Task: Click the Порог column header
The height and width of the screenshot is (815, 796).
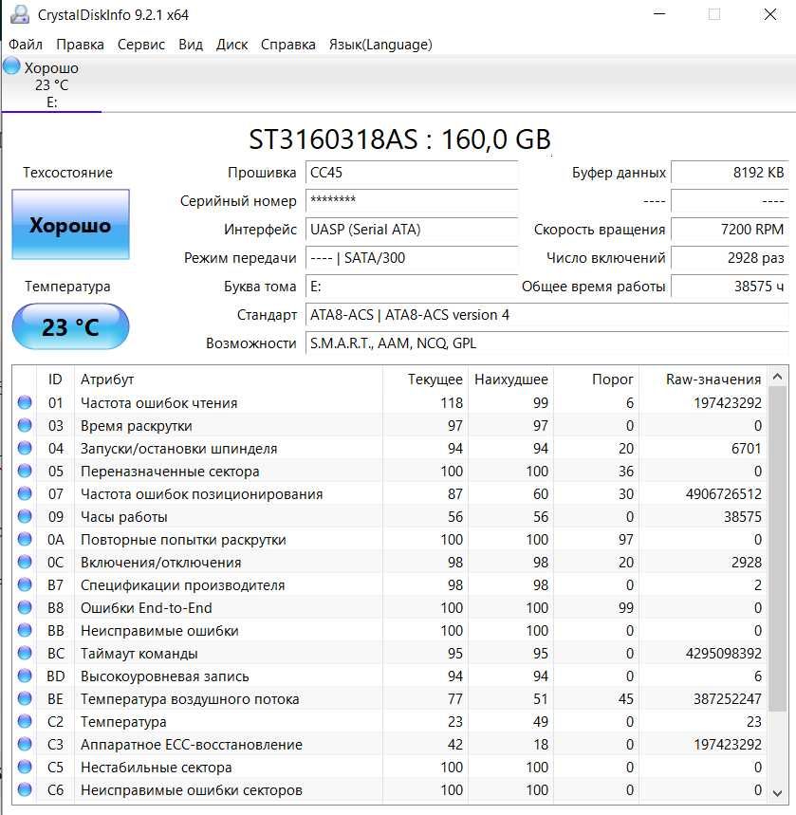Action: point(597,380)
